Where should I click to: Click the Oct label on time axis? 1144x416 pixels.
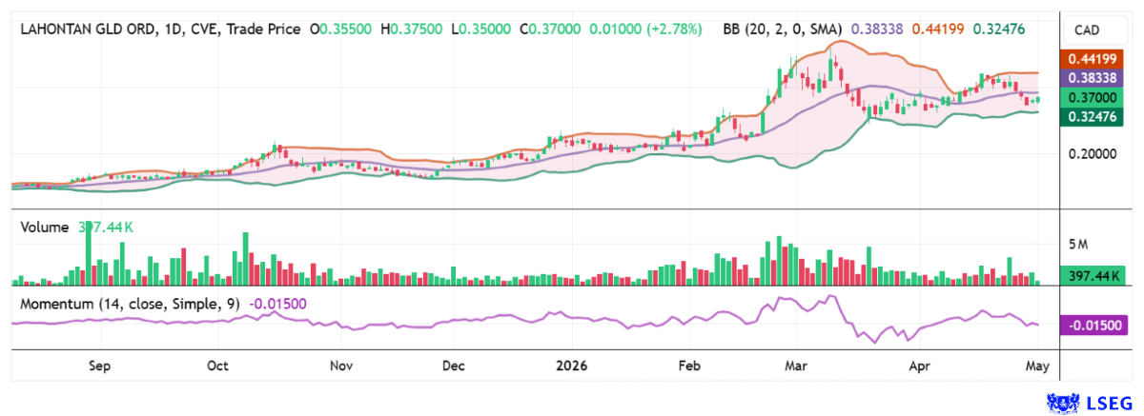pyautogui.click(x=217, y=366)
